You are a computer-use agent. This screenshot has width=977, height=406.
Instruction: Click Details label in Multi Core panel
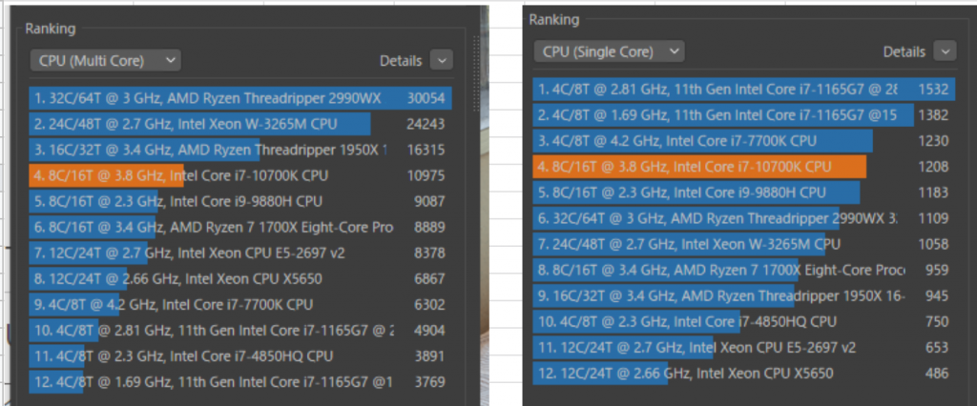coord(401,61)
